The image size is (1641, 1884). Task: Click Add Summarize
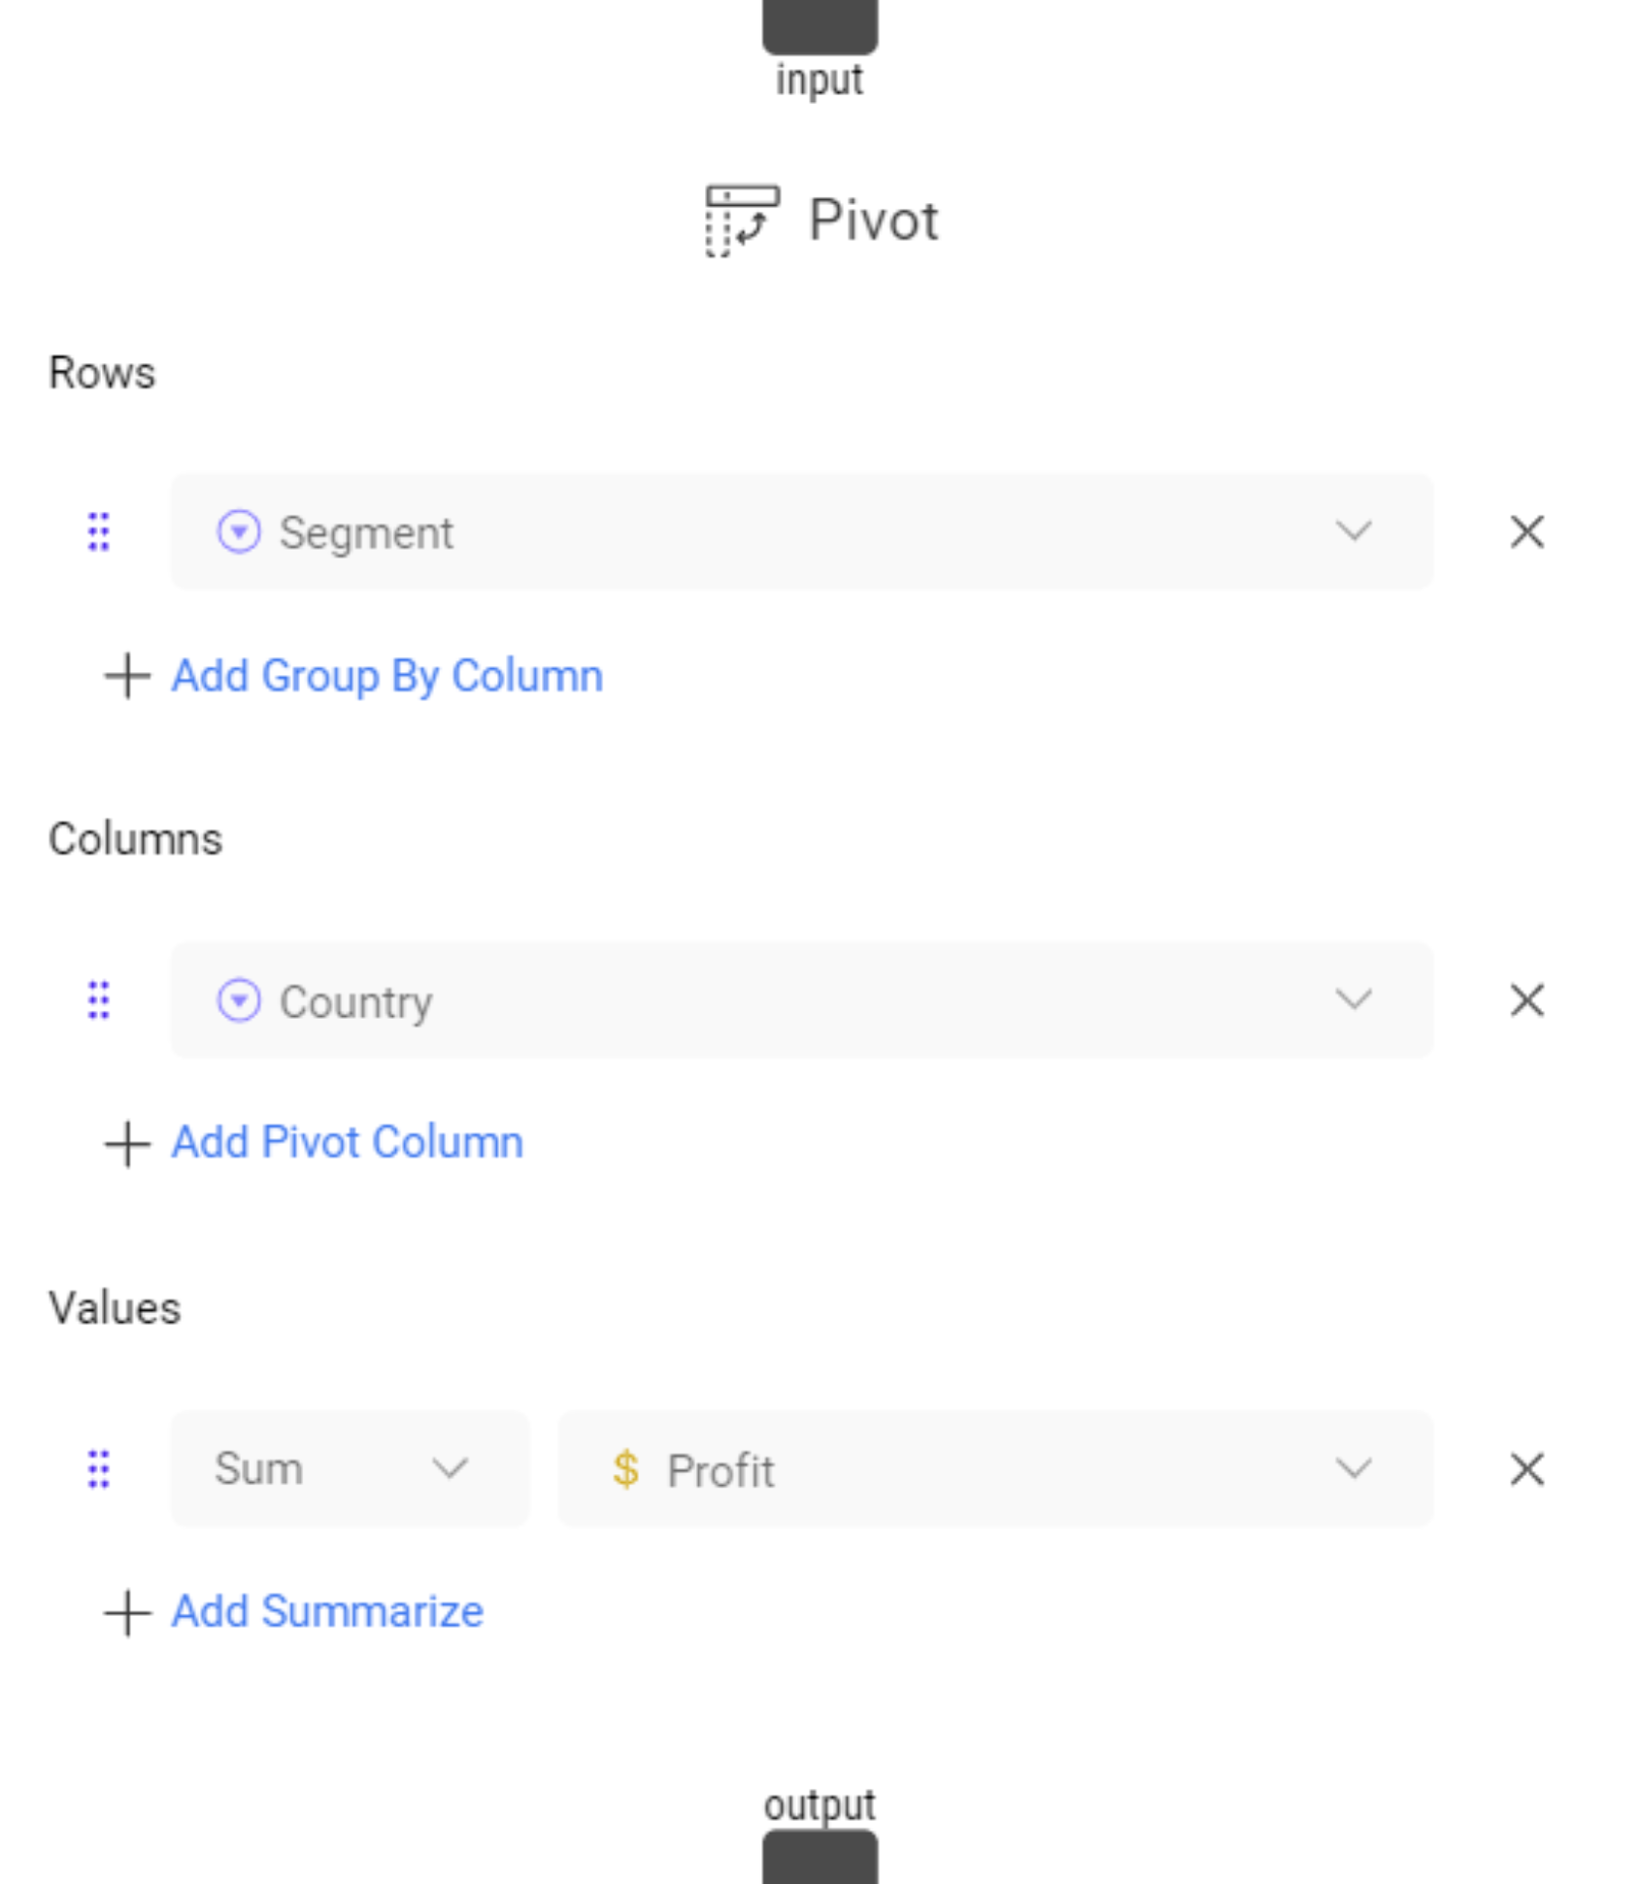[325, 1611]
